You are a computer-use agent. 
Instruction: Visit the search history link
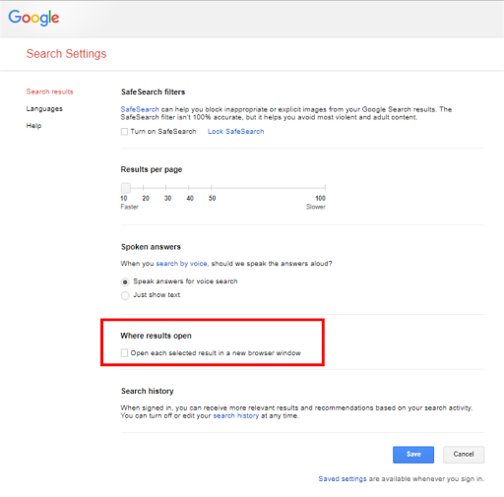coord(236,416)
